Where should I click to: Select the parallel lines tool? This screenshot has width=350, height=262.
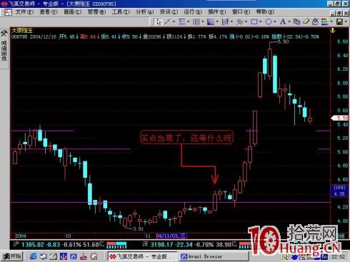click(239, 21)
